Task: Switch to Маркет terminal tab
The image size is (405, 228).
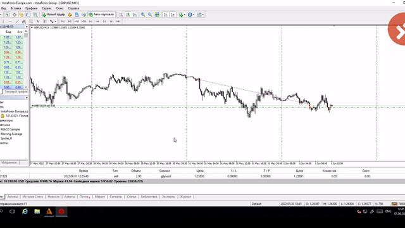Action: tap(100, 197)
